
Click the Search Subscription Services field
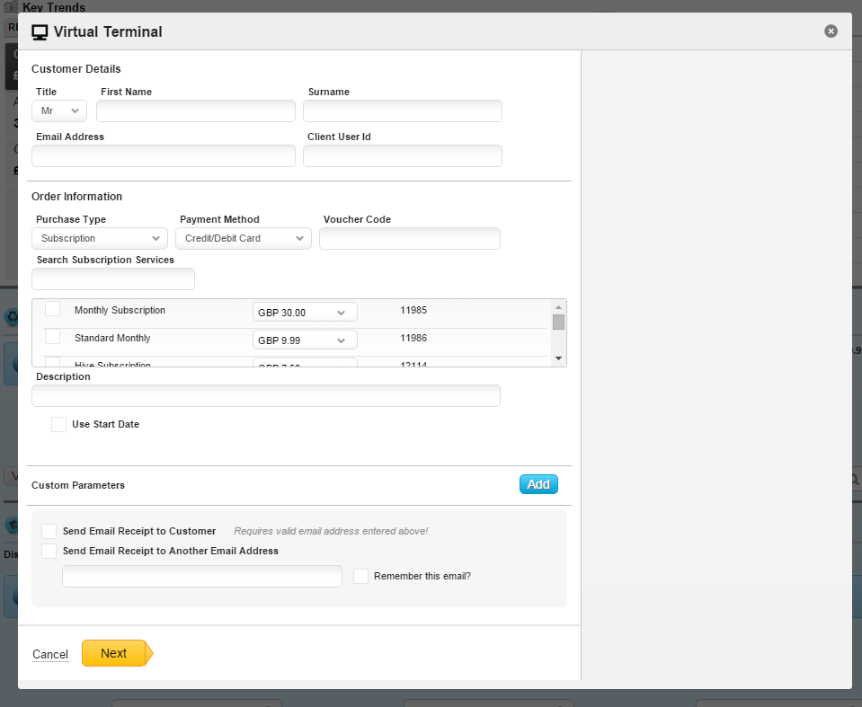pyautogui.click(x=113, y=279)
